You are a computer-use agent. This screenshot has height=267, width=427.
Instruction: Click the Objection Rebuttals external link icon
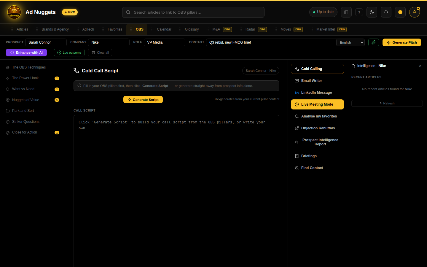(297, 128)
